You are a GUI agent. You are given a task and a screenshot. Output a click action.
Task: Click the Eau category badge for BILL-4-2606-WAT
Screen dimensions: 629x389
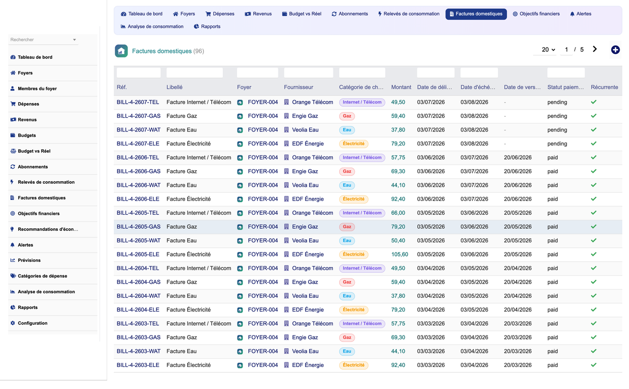click(x=347, y=185)
